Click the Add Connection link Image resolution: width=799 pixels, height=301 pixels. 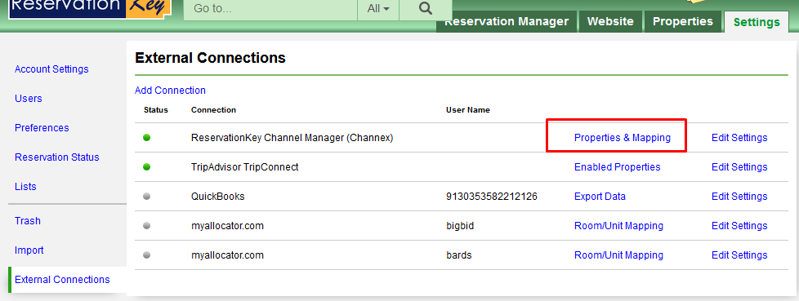170,91
